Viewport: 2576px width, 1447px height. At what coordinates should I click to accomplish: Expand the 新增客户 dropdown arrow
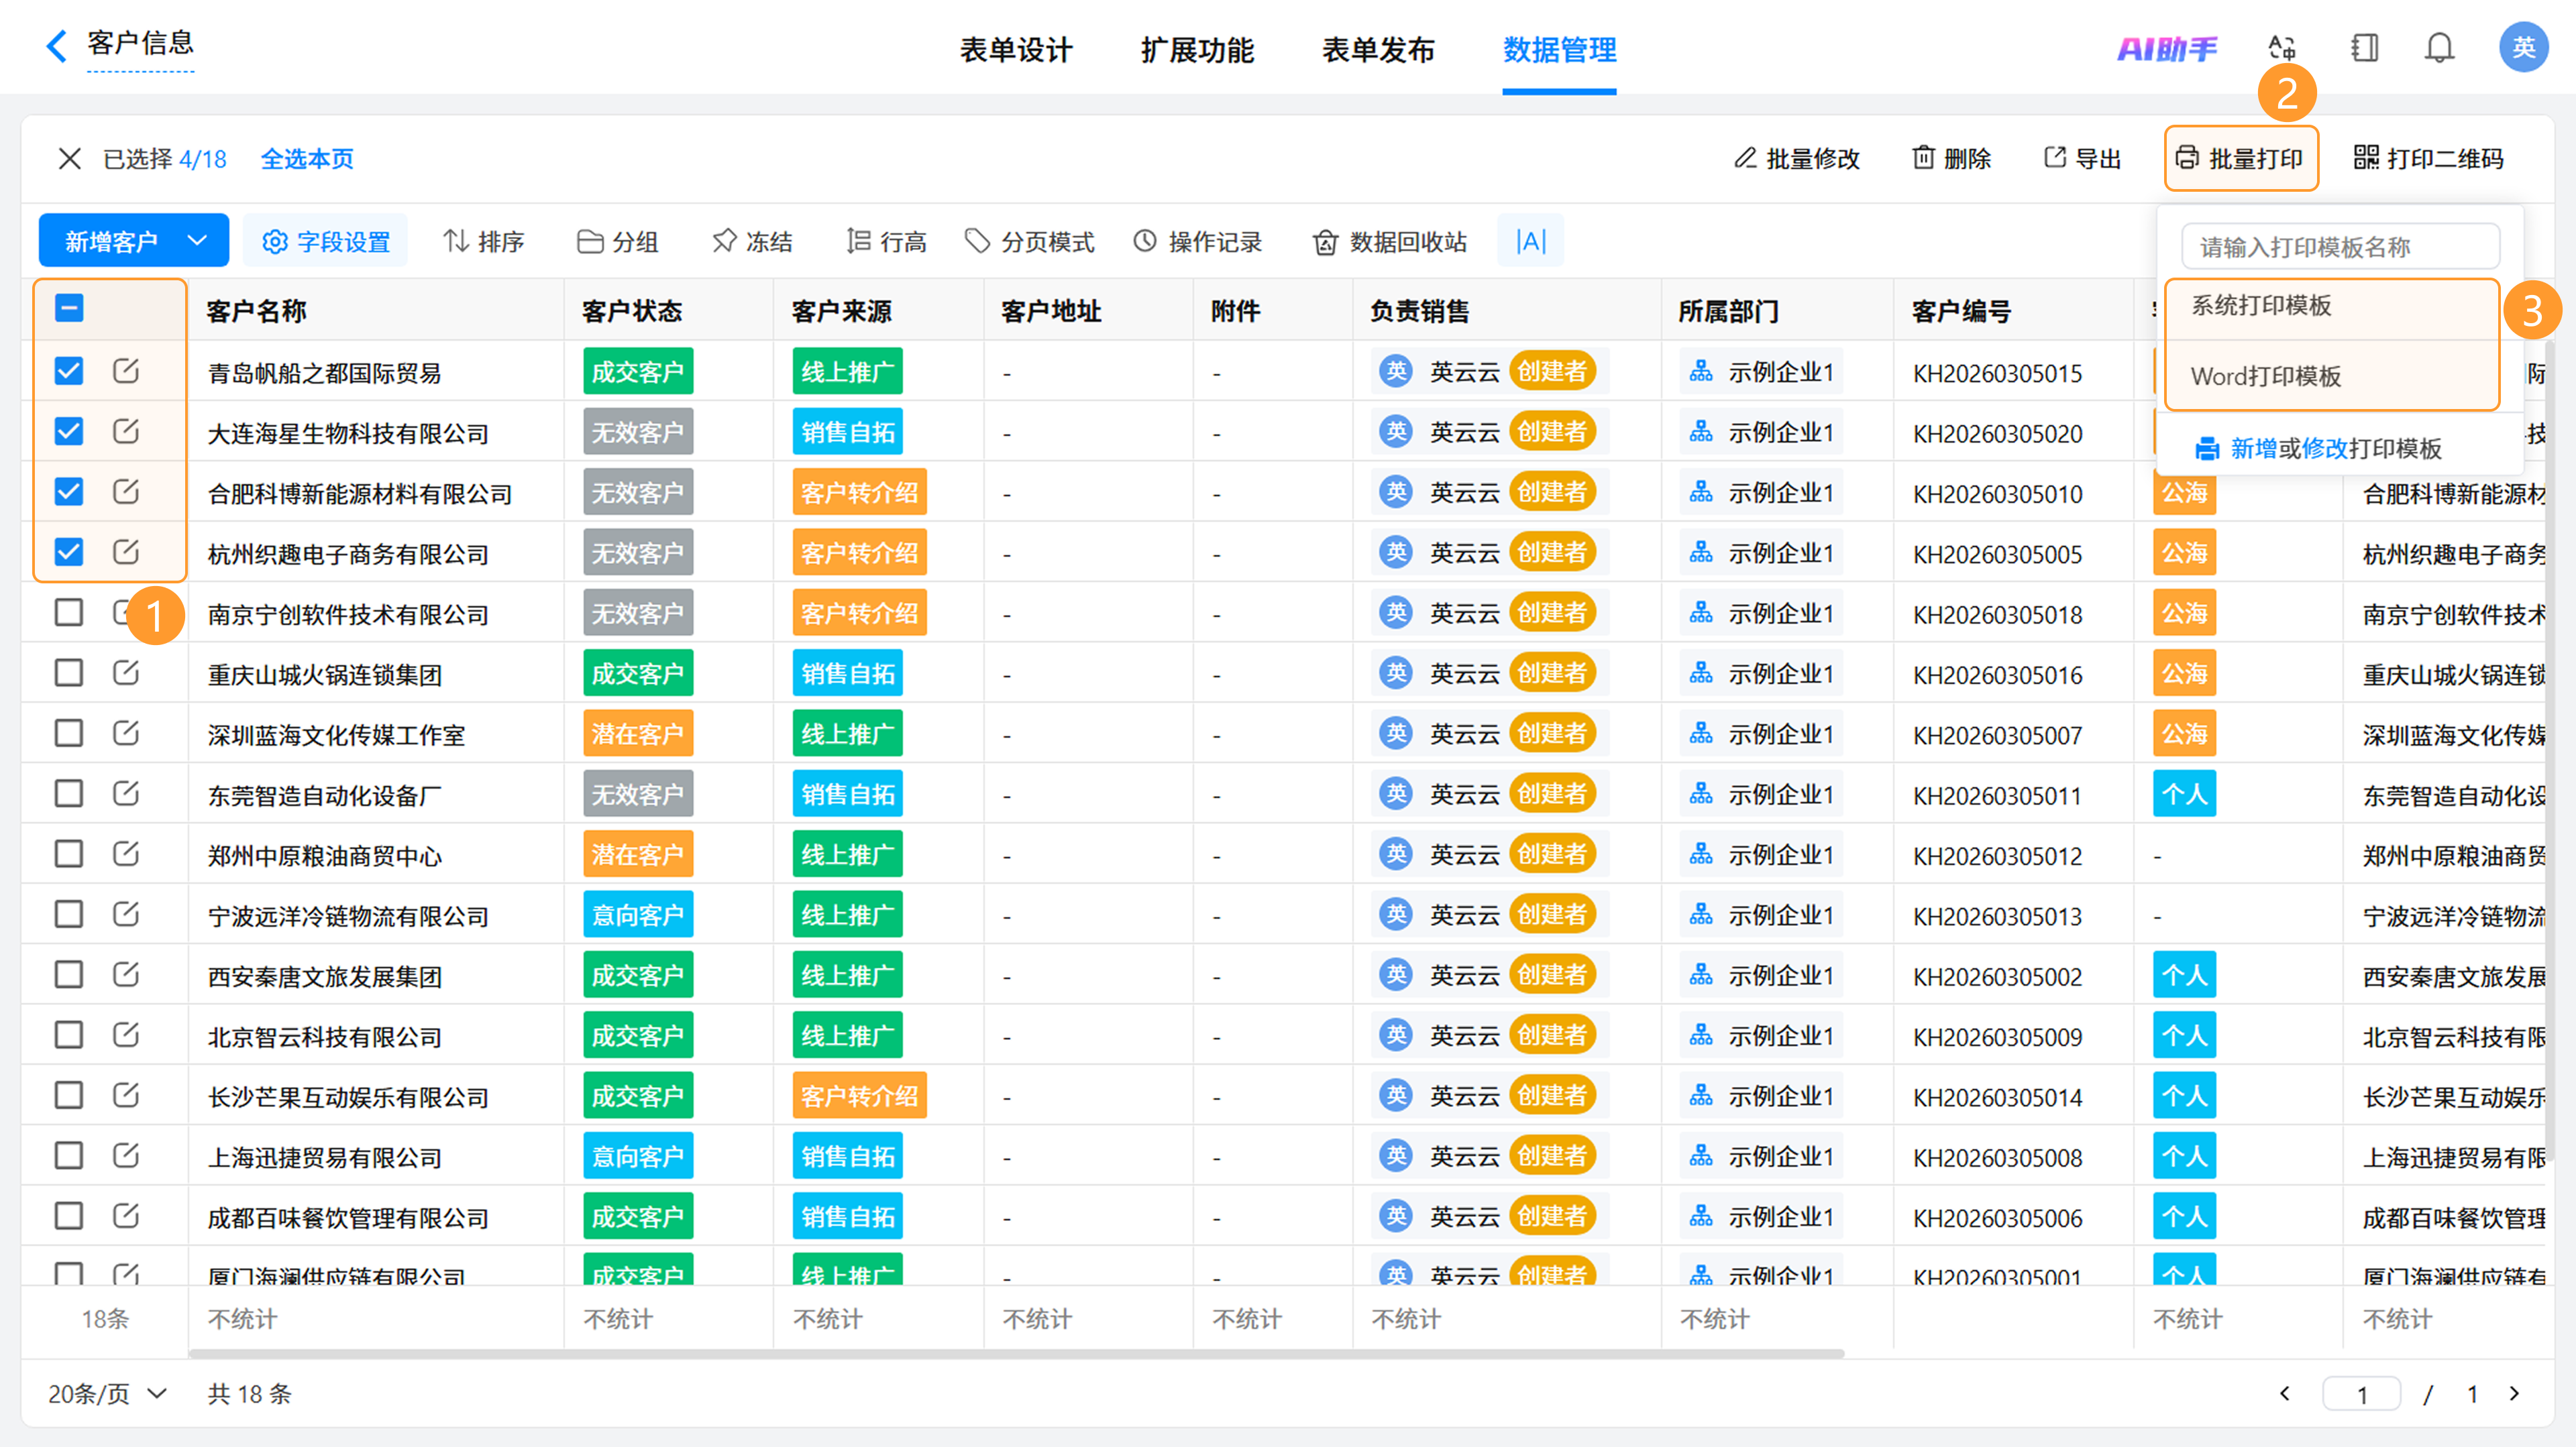click(198, 241)
